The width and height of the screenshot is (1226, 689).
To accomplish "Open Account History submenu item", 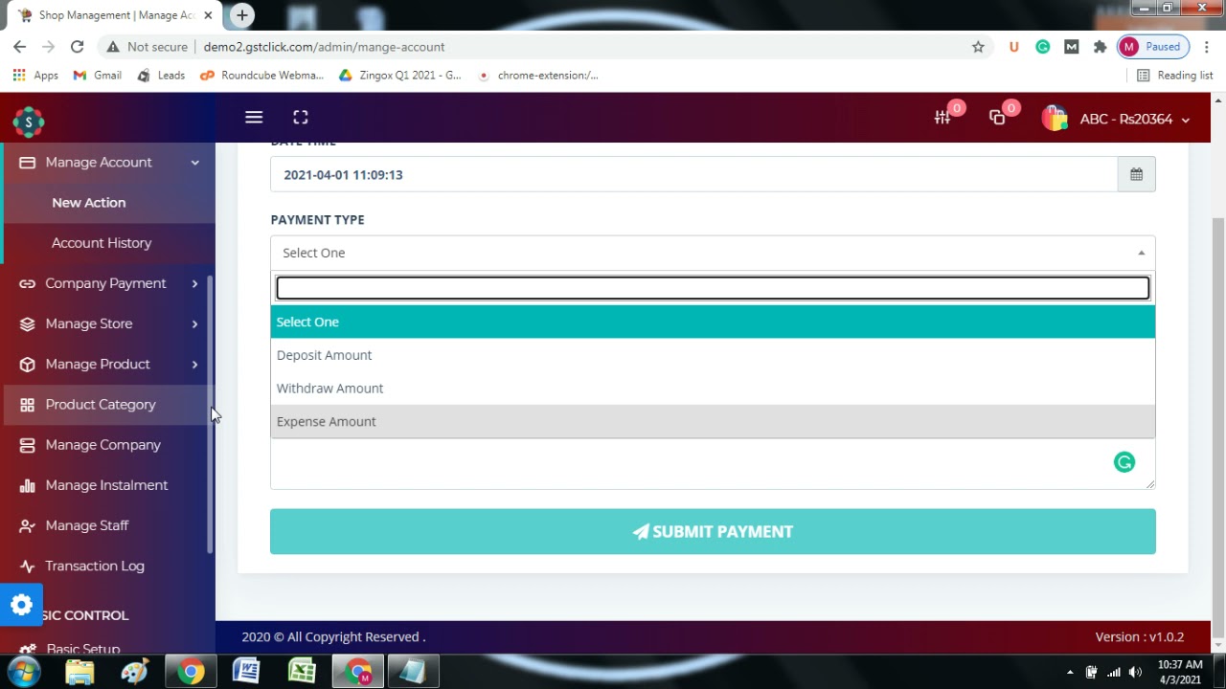I will point(102,243).
